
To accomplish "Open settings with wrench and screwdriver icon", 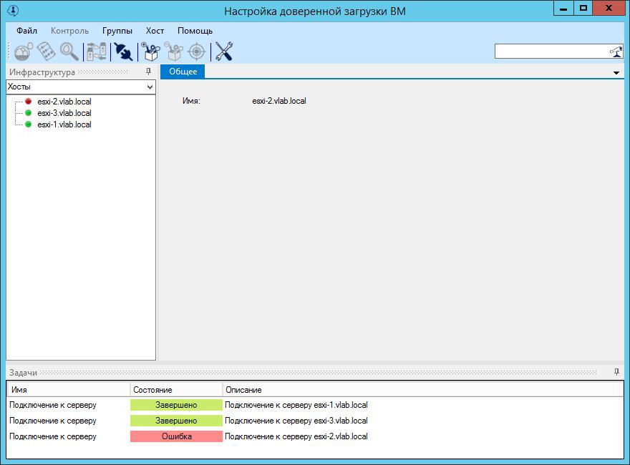I will [224, 52].
